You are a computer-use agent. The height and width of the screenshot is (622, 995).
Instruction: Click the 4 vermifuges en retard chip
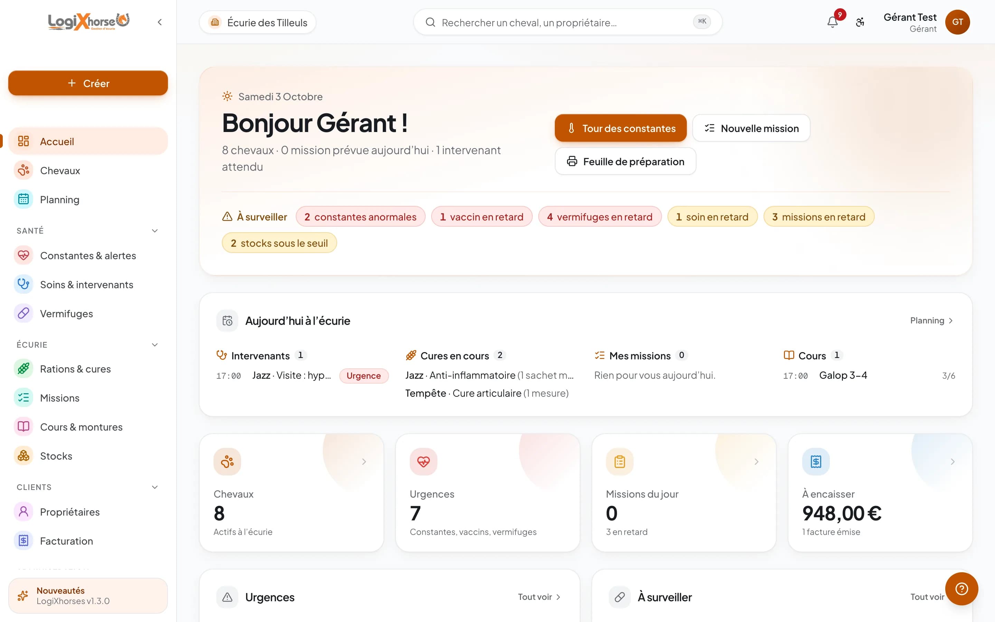click(x=600, y=217)
